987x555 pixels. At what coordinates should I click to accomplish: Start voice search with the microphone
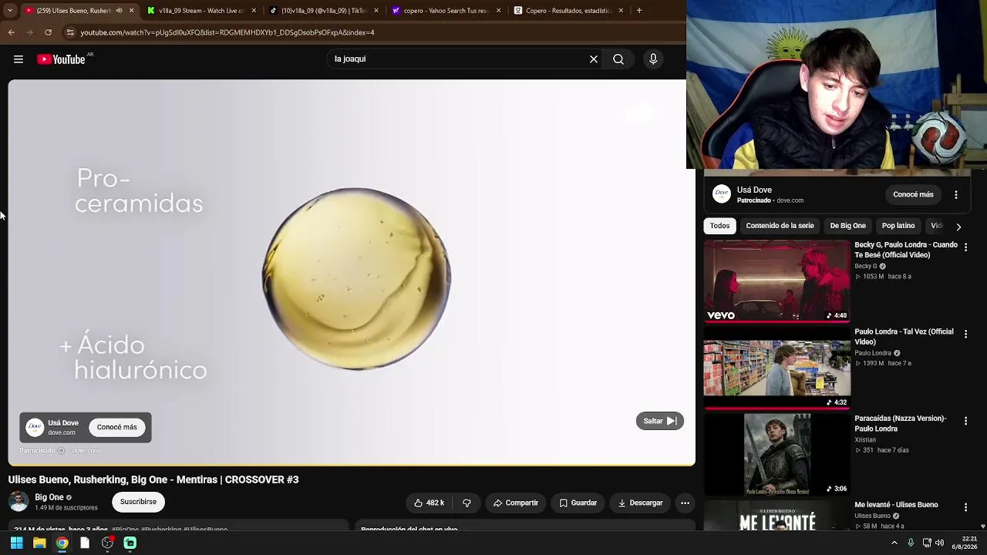653,59
